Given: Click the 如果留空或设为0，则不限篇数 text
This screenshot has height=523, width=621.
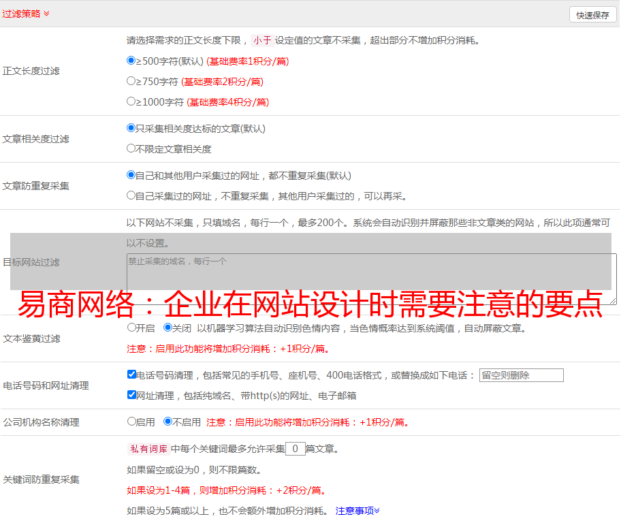Looking at the screenshot, I should point(194,470).
